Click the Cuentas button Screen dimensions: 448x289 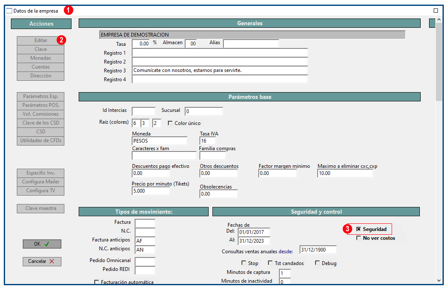40,67
